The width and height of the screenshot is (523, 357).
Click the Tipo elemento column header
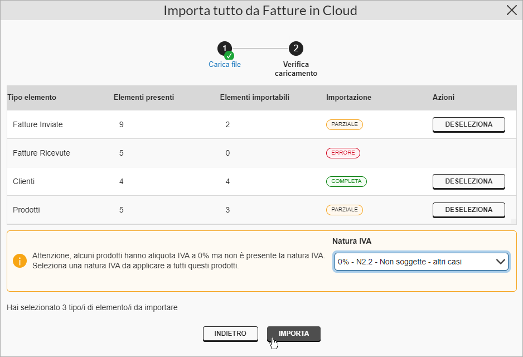click(x=32, y=98)
